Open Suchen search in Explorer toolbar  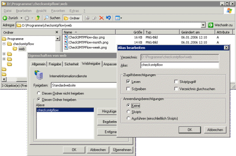(x=52, y=18)
